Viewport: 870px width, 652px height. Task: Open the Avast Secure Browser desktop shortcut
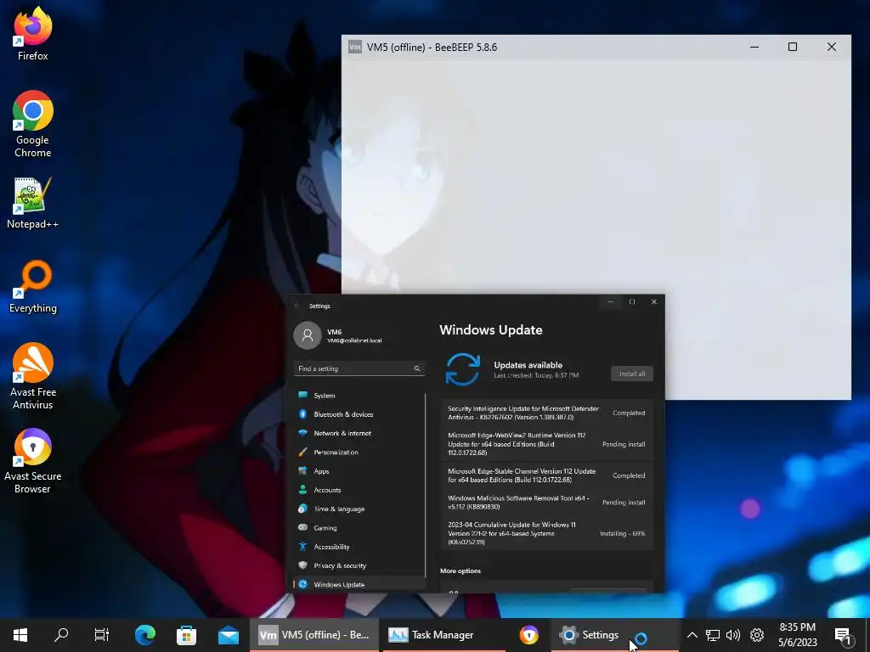[x=33, y=461]
